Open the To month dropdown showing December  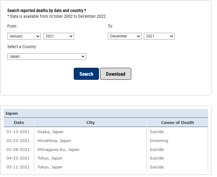[124, 36]
